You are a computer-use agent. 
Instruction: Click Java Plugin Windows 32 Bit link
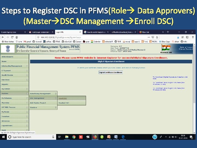point(169,83)
